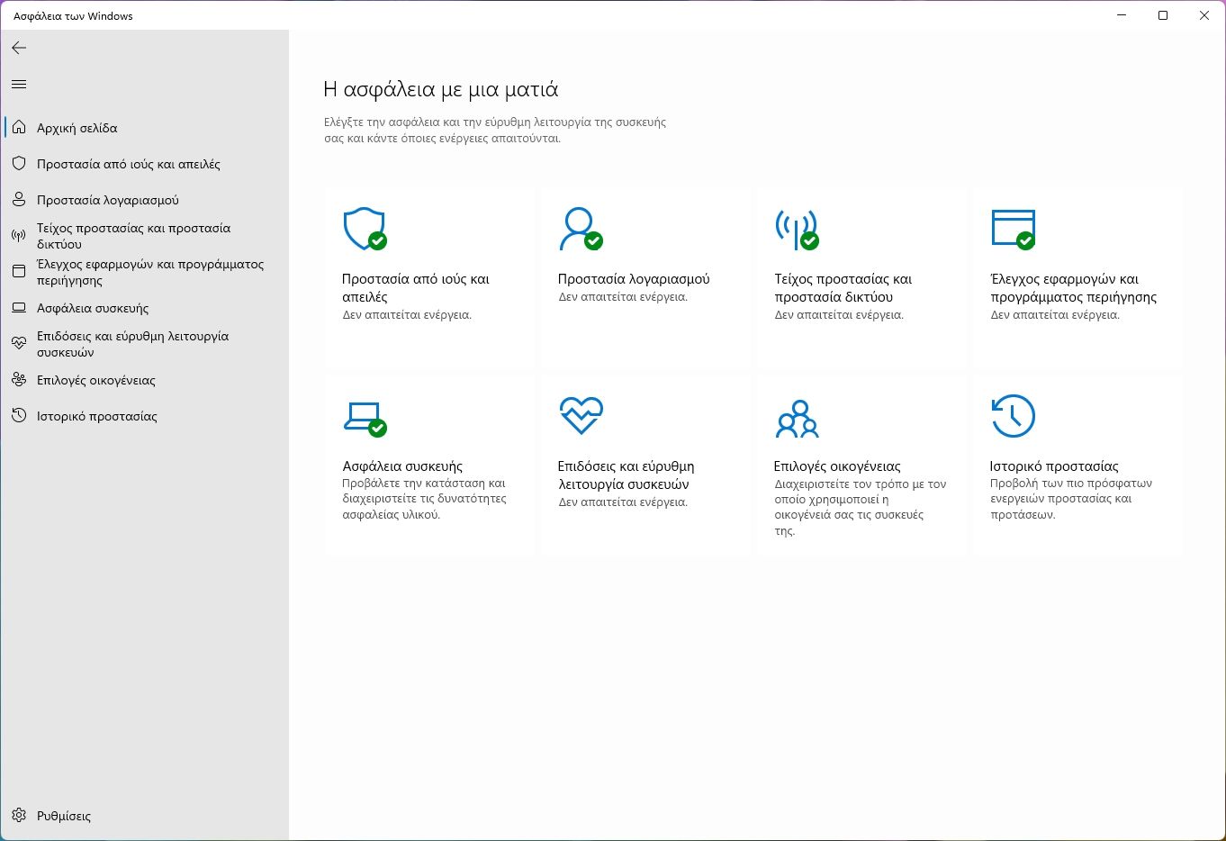Image resolution: width=1226 pixels, height=841 pixels.
Task: Select Ασφάλεια συσκευής in the sidebar
Action: (x=93, y=308)
